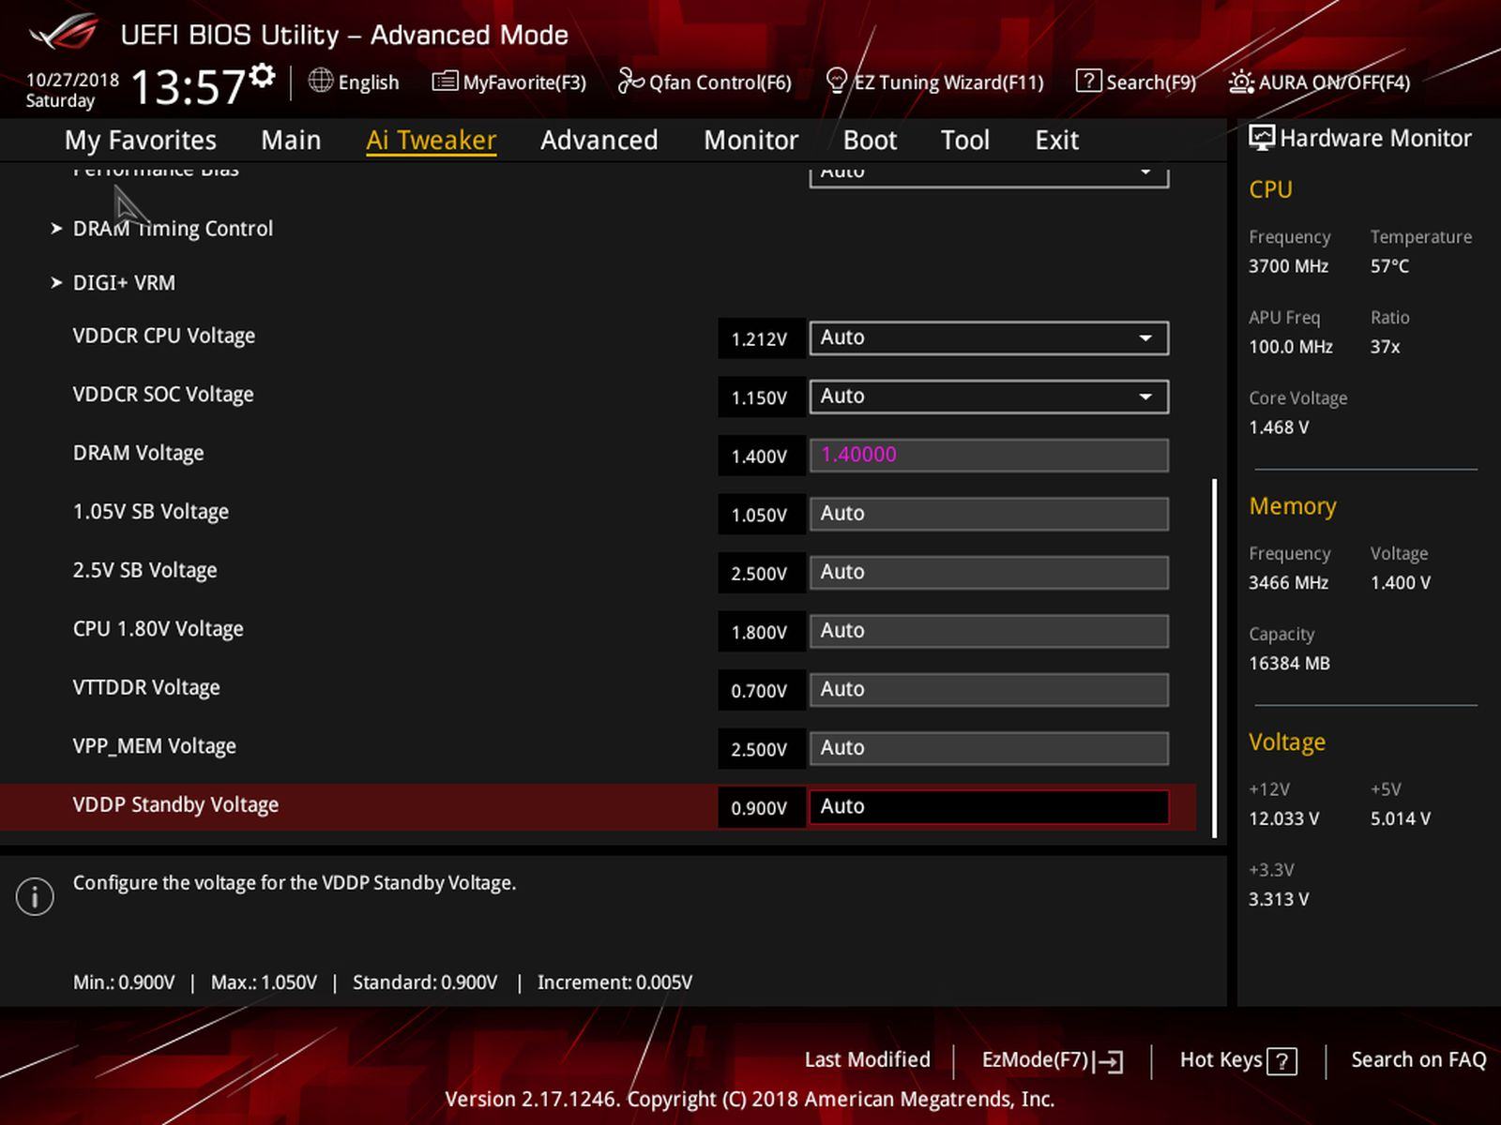Select the Ai Tweaker tab

coord(431,140)
